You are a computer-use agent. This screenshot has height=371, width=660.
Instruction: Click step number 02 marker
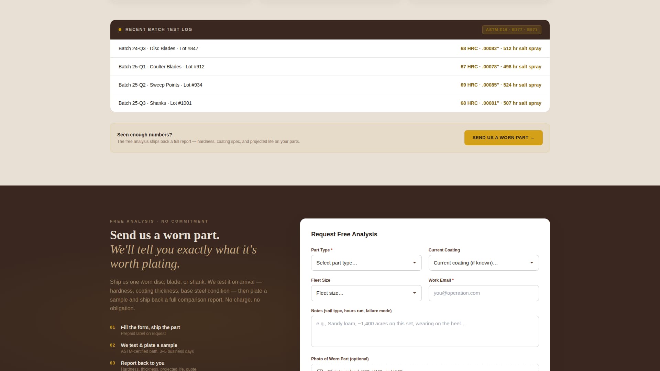pyautogui.click(x=113, y=345)
